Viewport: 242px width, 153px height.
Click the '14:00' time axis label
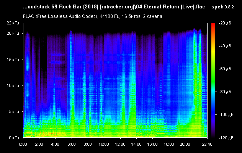coord(136,144)
